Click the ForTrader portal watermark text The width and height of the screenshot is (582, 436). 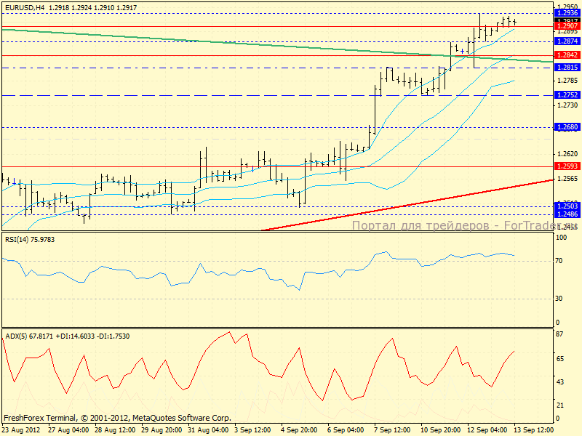464,226
